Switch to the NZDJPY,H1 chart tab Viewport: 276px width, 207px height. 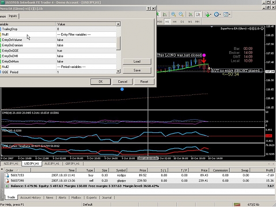pos(11,164)
